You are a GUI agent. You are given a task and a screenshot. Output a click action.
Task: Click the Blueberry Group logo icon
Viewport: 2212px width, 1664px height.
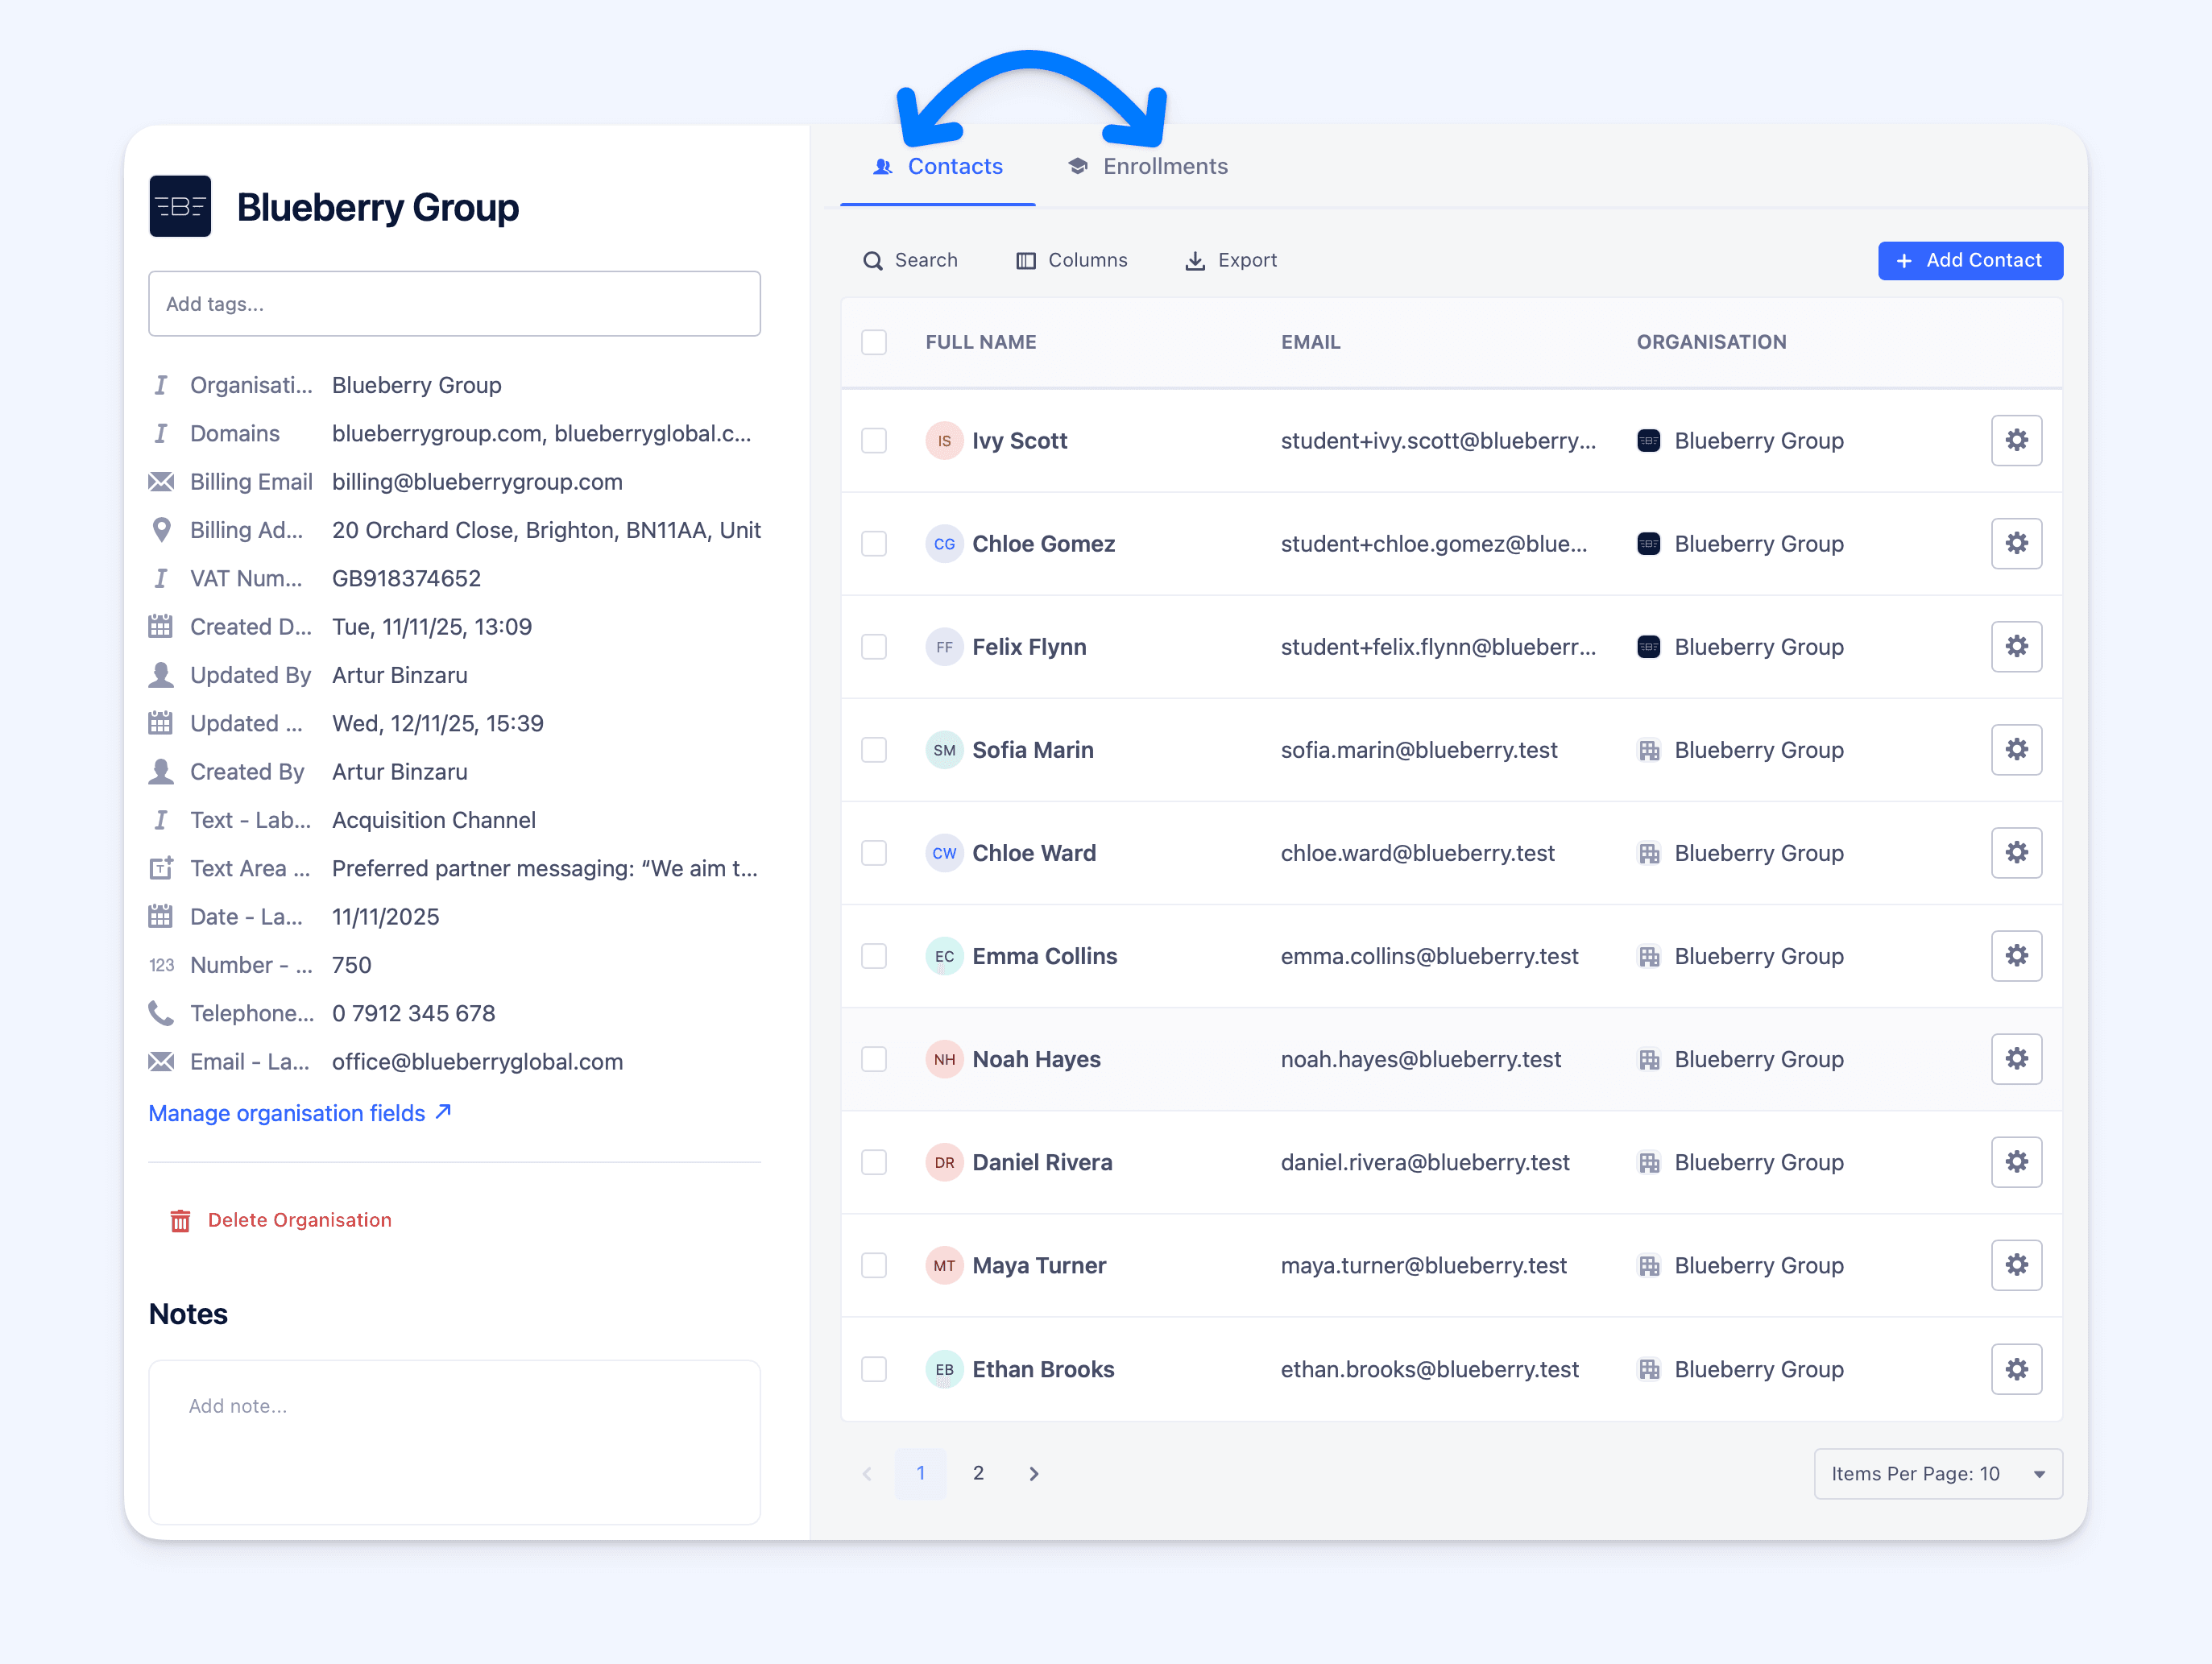(x=180, y=206)
